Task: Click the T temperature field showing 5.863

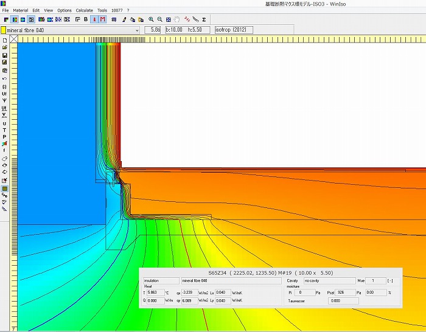Action: 155,292
